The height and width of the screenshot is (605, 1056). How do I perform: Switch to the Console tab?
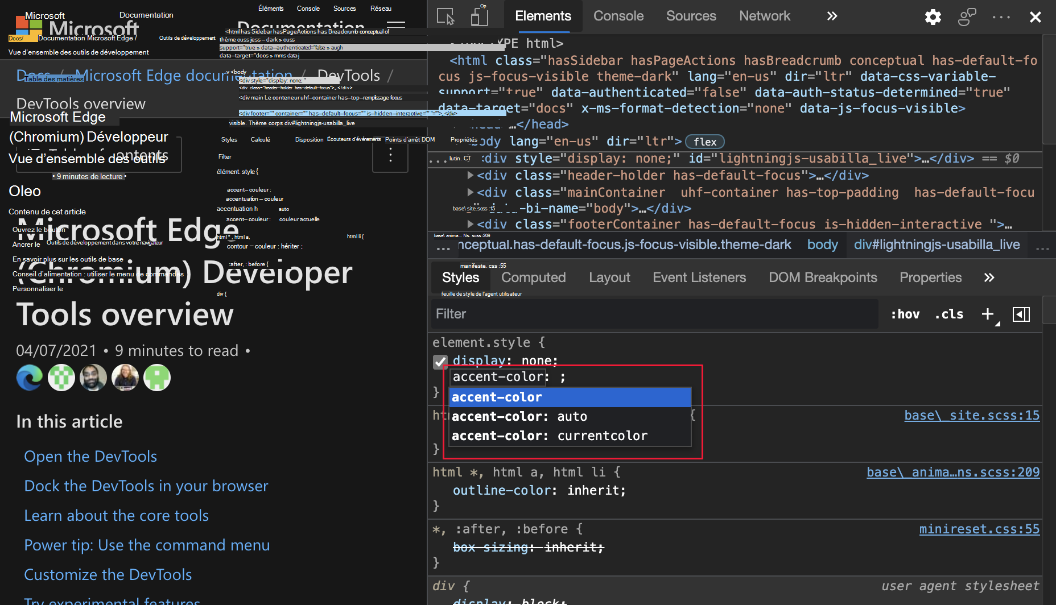(618, 16)
